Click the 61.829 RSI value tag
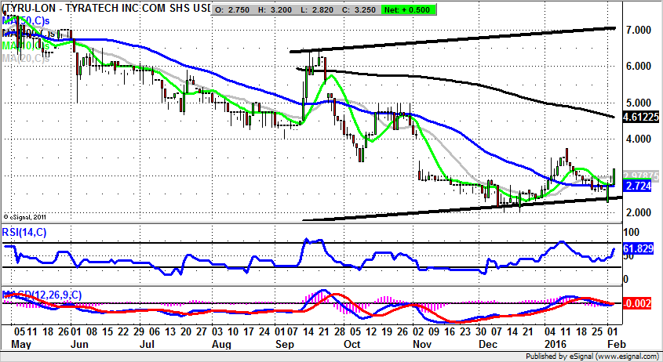This screenshot has height=362, width=663. click(638, 250)
